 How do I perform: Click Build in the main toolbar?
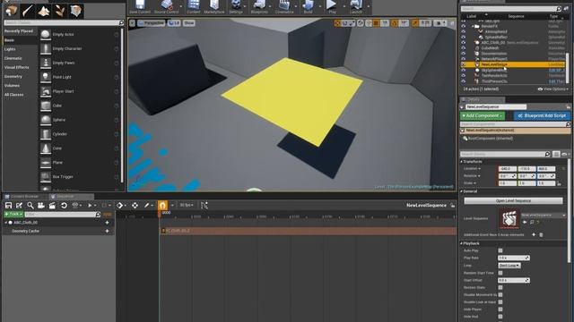[x=308, y=7]
